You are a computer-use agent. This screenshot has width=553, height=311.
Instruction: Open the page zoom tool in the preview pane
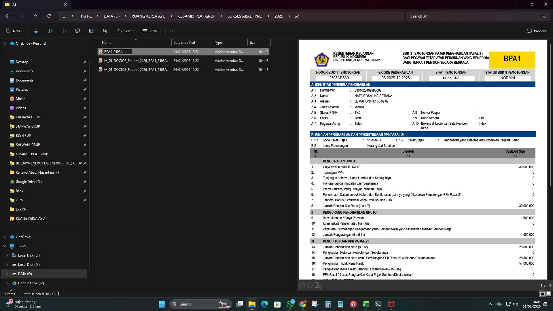pos(318,285)
